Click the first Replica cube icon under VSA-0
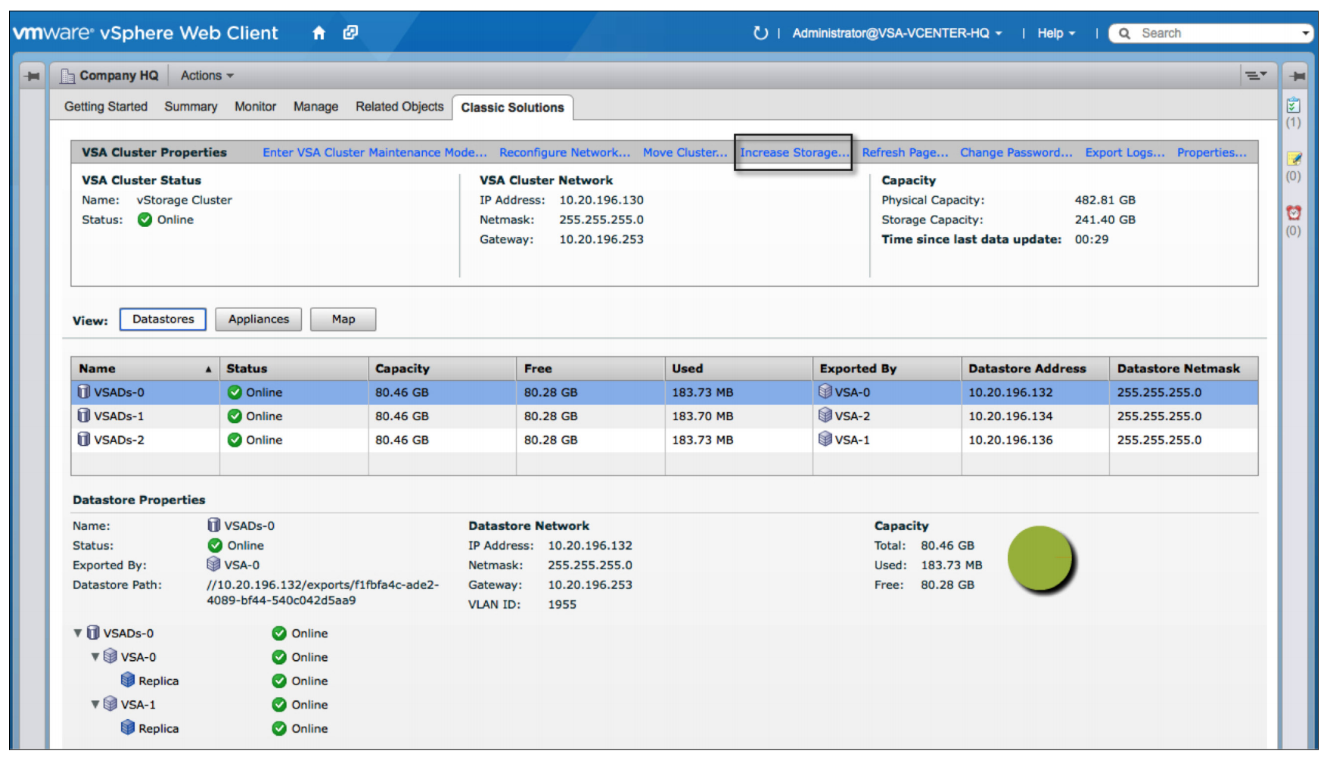This screenshot has height=757, width=1330. 128,680
